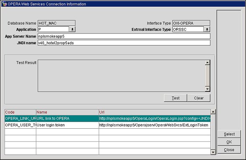The width and height of the screenshot is (246, 160).
Task: Click the JNDI name input field
Action: point(124,43)
